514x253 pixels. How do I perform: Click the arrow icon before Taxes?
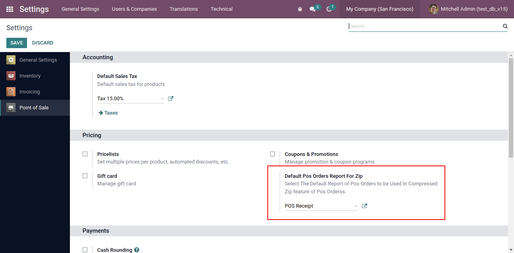(x=100, y=113)
